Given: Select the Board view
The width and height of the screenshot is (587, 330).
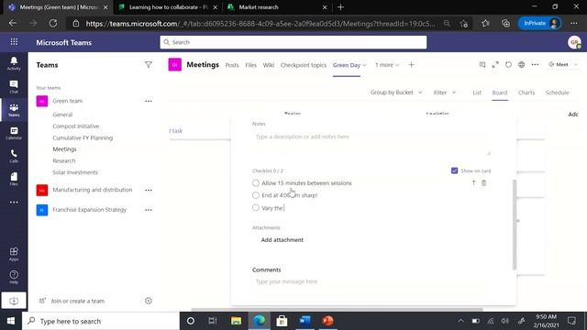Looking at the screenshot, I should [x=499, y=93].
